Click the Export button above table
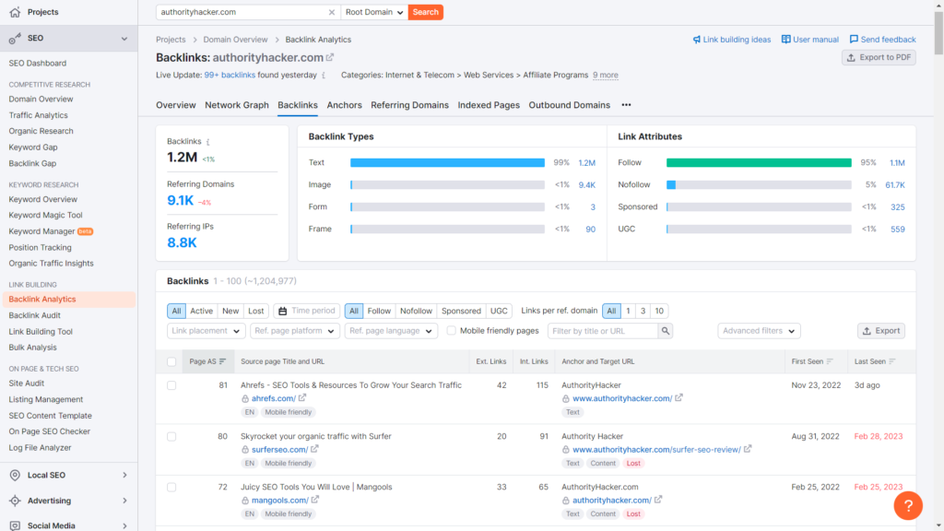The width and height of the screenshot is (944, 531). (880, 331)
